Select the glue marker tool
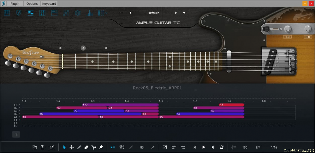315x153 pixels. [x=101, y=147]
